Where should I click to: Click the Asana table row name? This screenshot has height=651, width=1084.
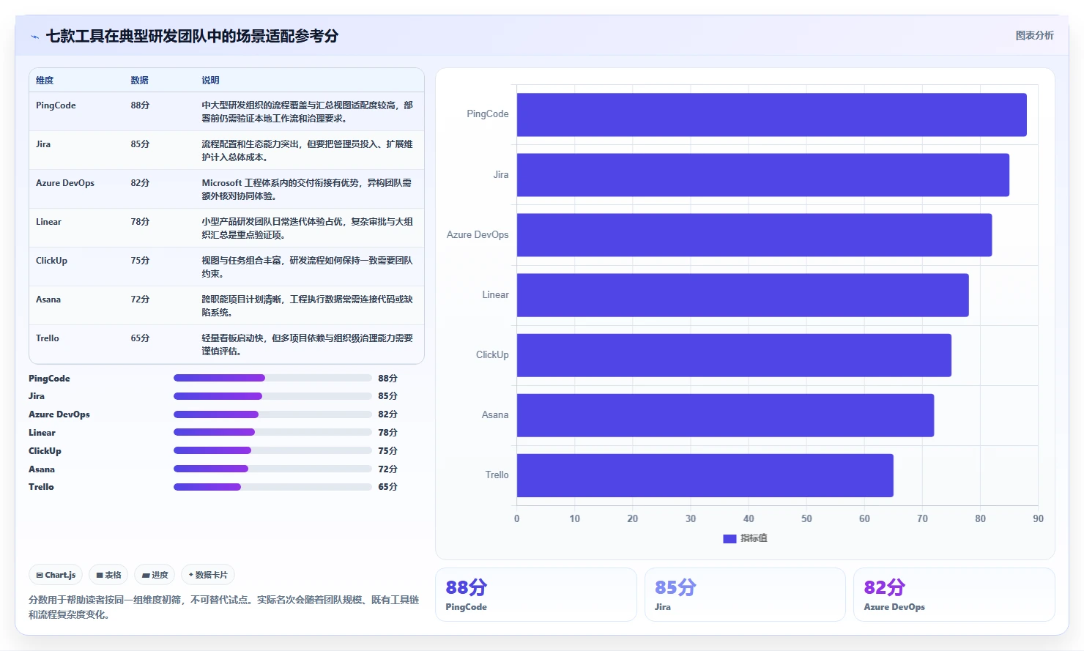click(x=48, y=300)
